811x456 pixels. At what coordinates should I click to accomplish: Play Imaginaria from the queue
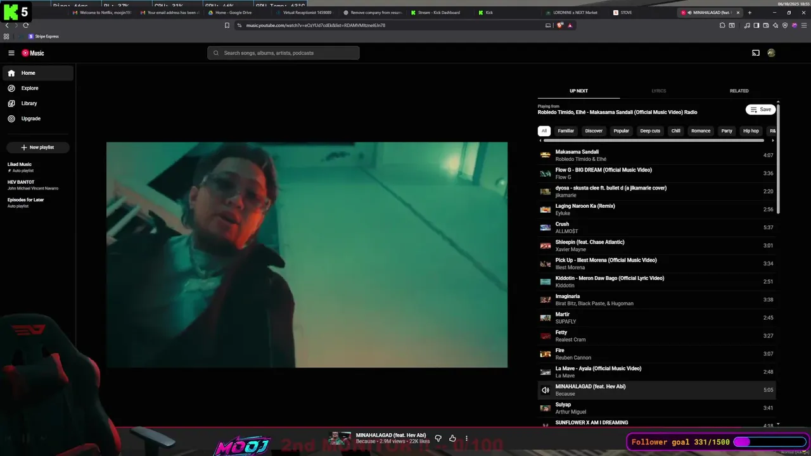(x=656, y=300)
